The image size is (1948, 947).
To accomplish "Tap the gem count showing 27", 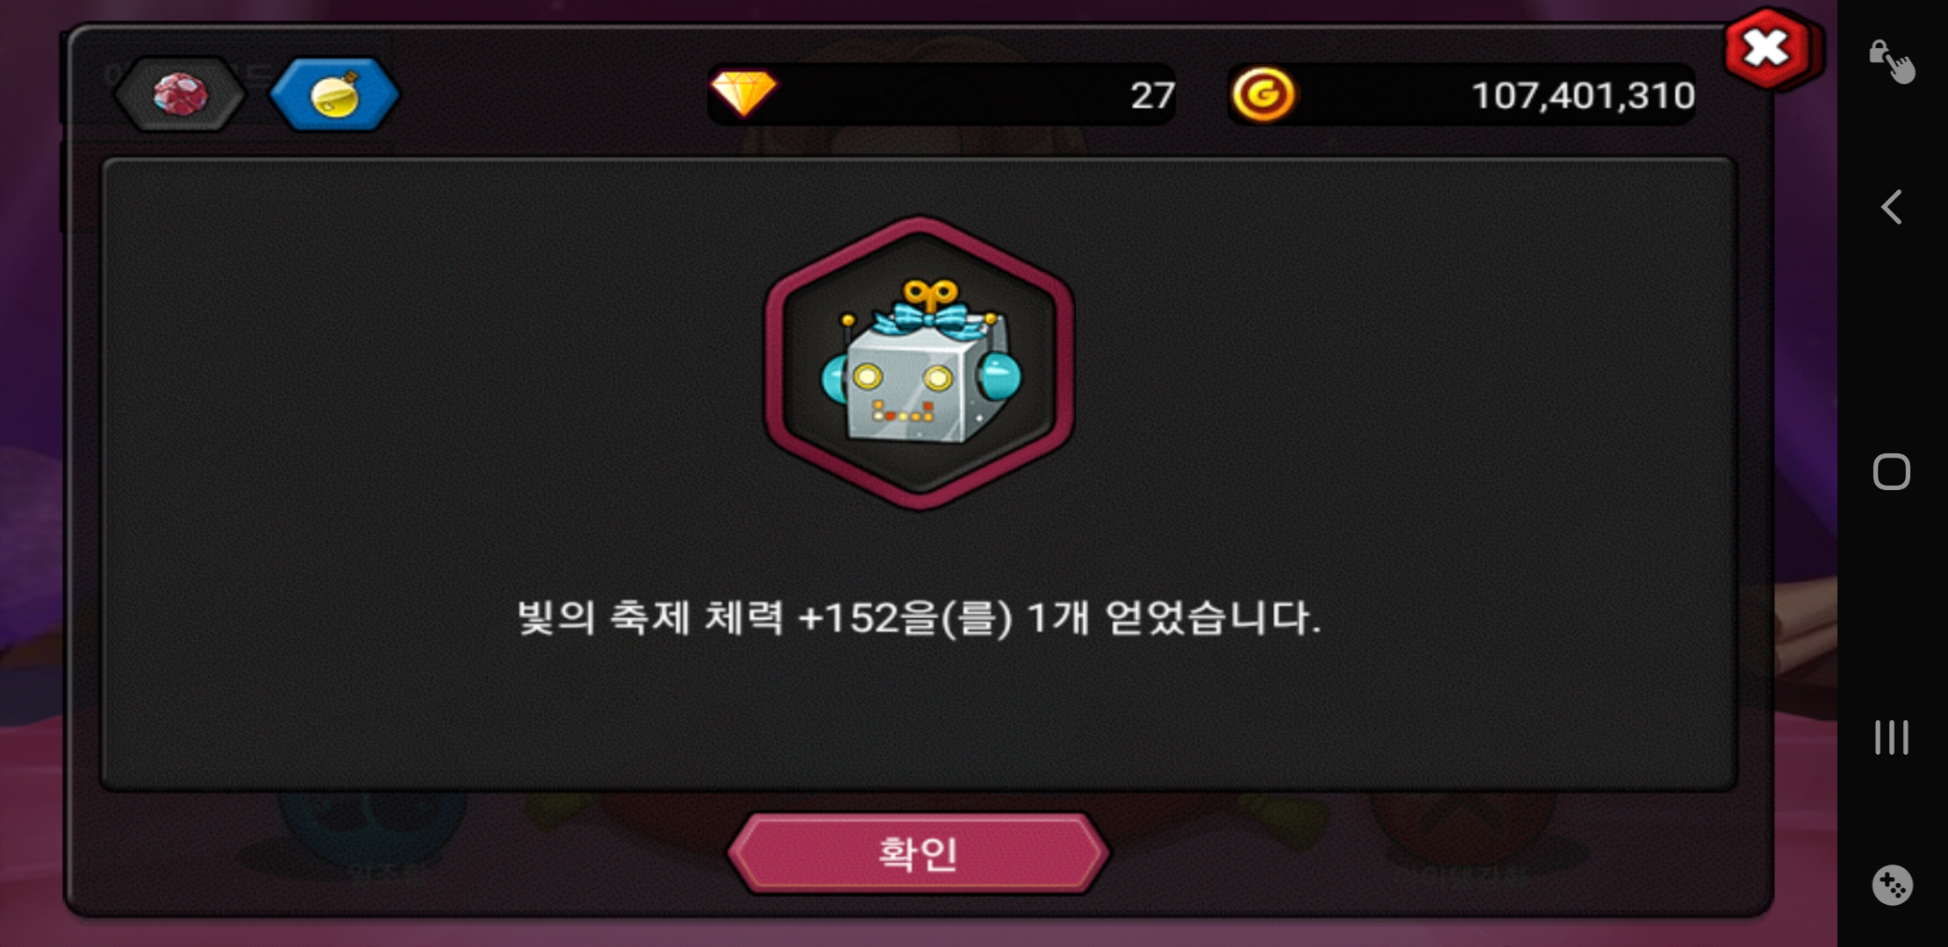I will coord(1152,95).
